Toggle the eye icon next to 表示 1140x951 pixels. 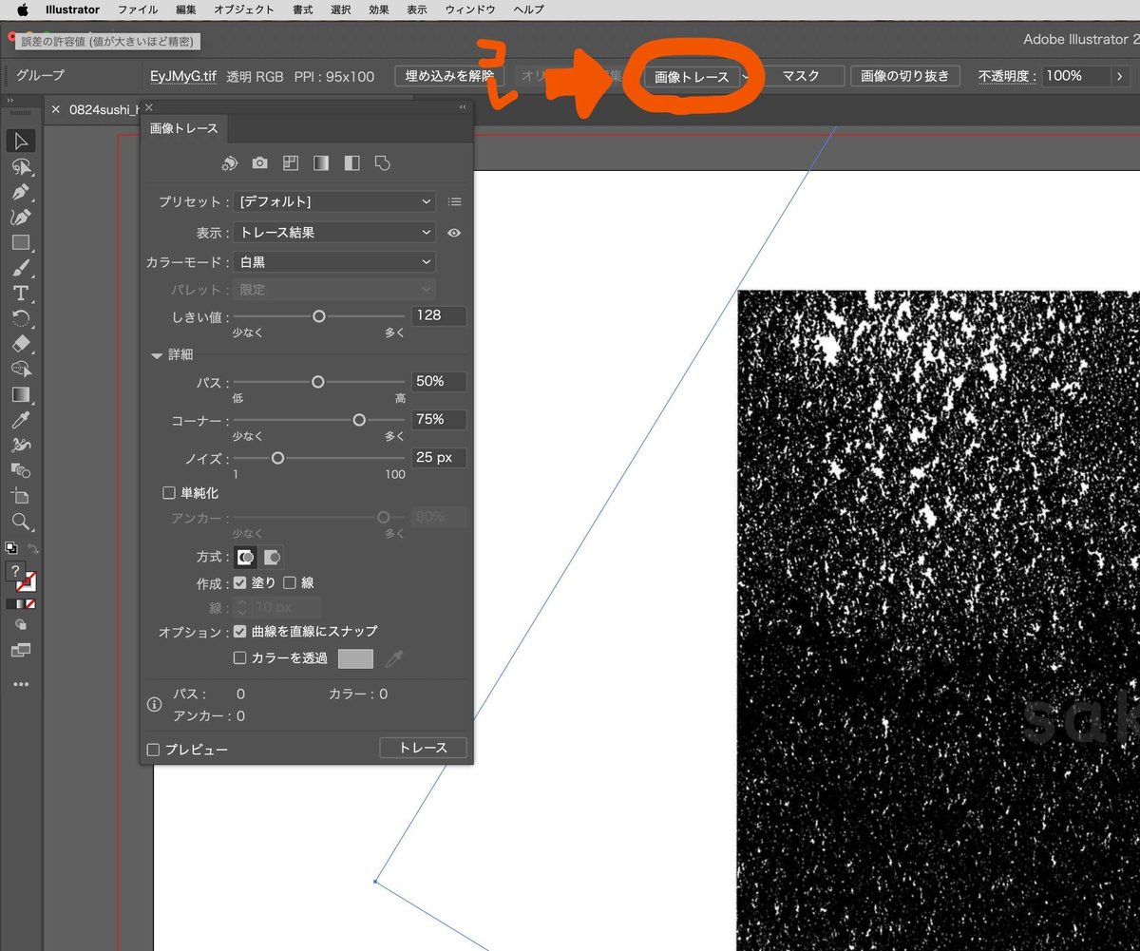click(x=454, y=233)
